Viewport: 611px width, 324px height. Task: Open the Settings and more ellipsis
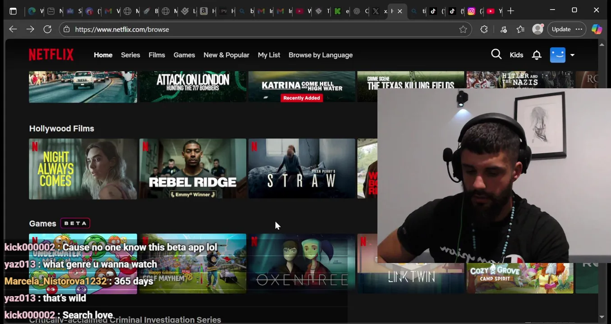point(579,29)
